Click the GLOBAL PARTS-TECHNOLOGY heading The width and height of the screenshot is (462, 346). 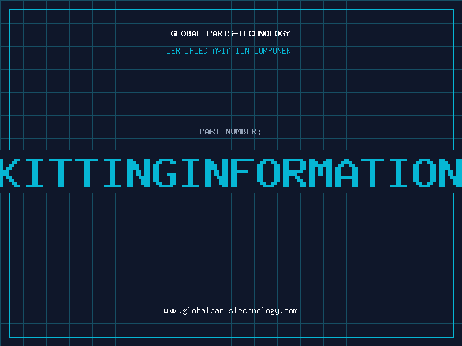[x=230, y=33]
